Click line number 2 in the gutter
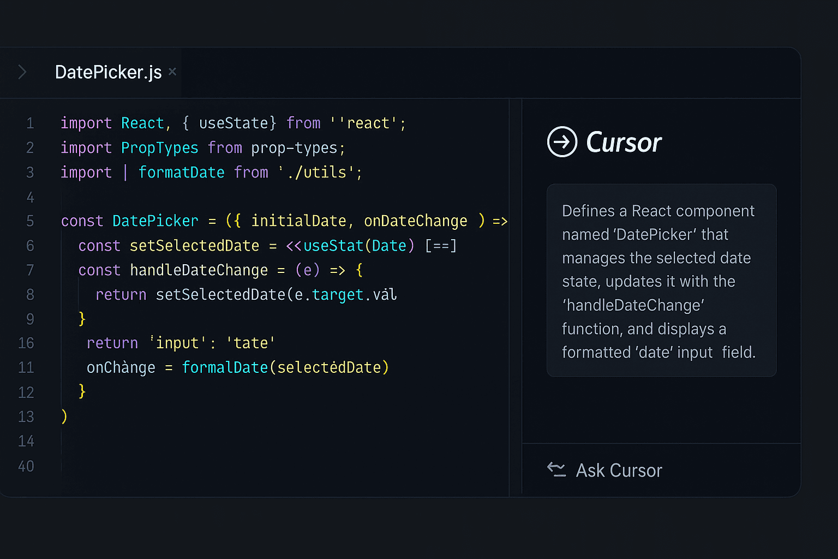The width and height of the screenshot is (838, 559). 30,148
